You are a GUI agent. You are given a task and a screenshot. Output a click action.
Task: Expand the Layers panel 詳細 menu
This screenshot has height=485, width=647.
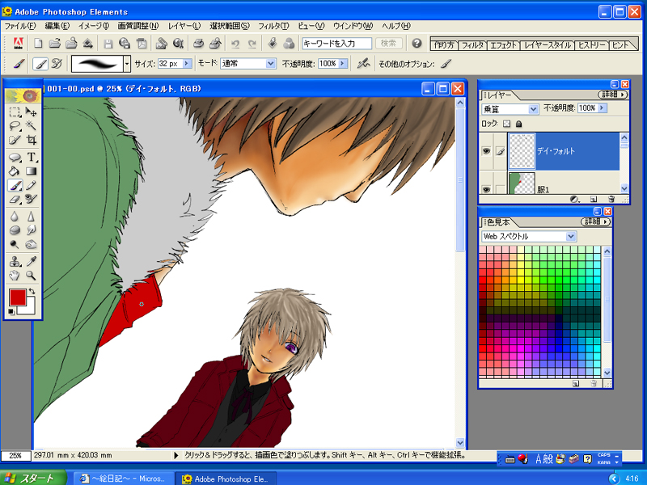[x=612, y=95]
